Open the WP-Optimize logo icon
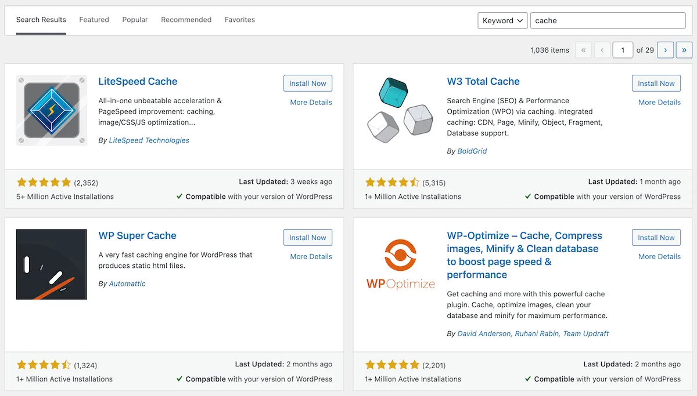697x396 pixels. click(x=400, y=264)
